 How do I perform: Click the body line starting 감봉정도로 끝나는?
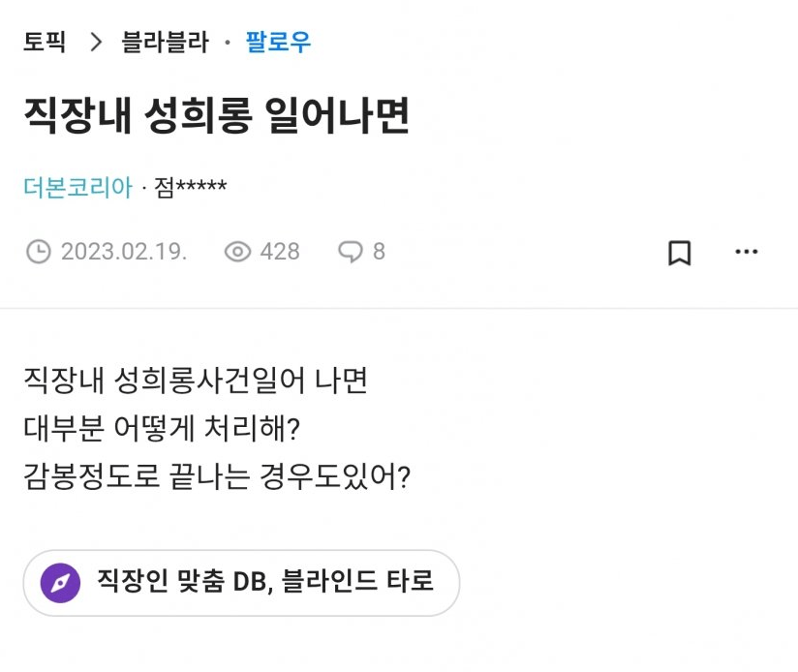click(216, 476)
